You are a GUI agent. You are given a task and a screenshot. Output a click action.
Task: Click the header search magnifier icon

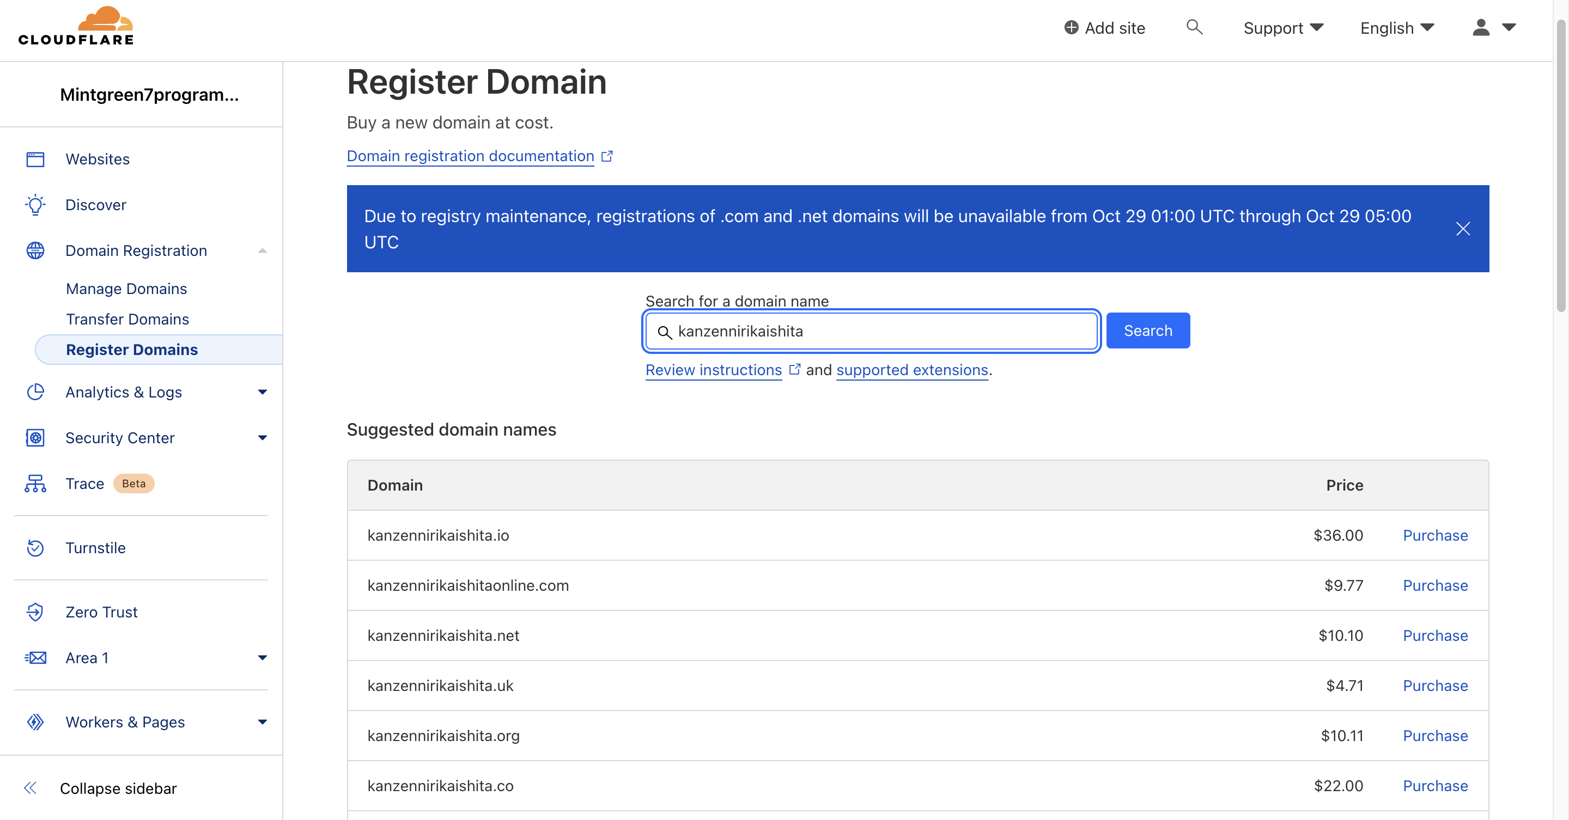click(1194, 27)
